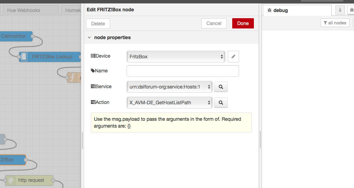Click the Done button
Viewport: 354px width, 188px height.
click(x=243, y=23)
